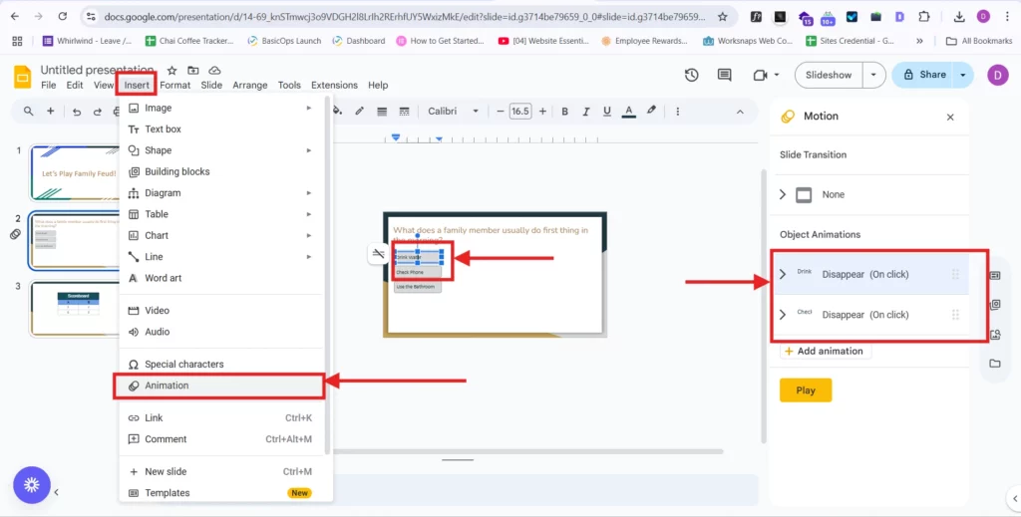
Task: Click the search magnifier in toolbar
Action: 28,112
